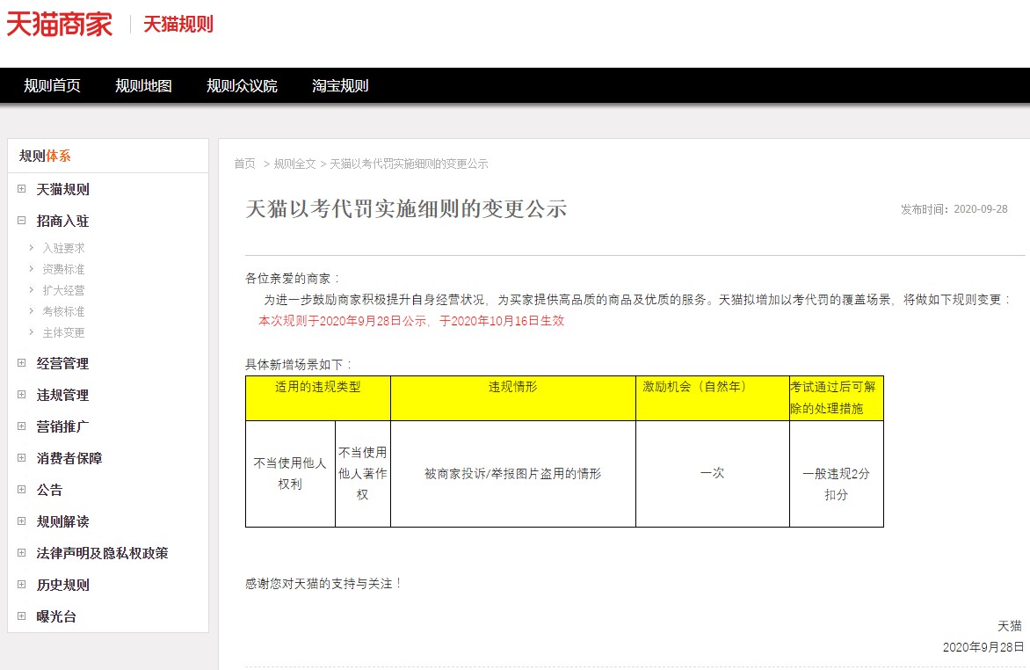Open the 曝光台 sidebar category

pos(56,616)
